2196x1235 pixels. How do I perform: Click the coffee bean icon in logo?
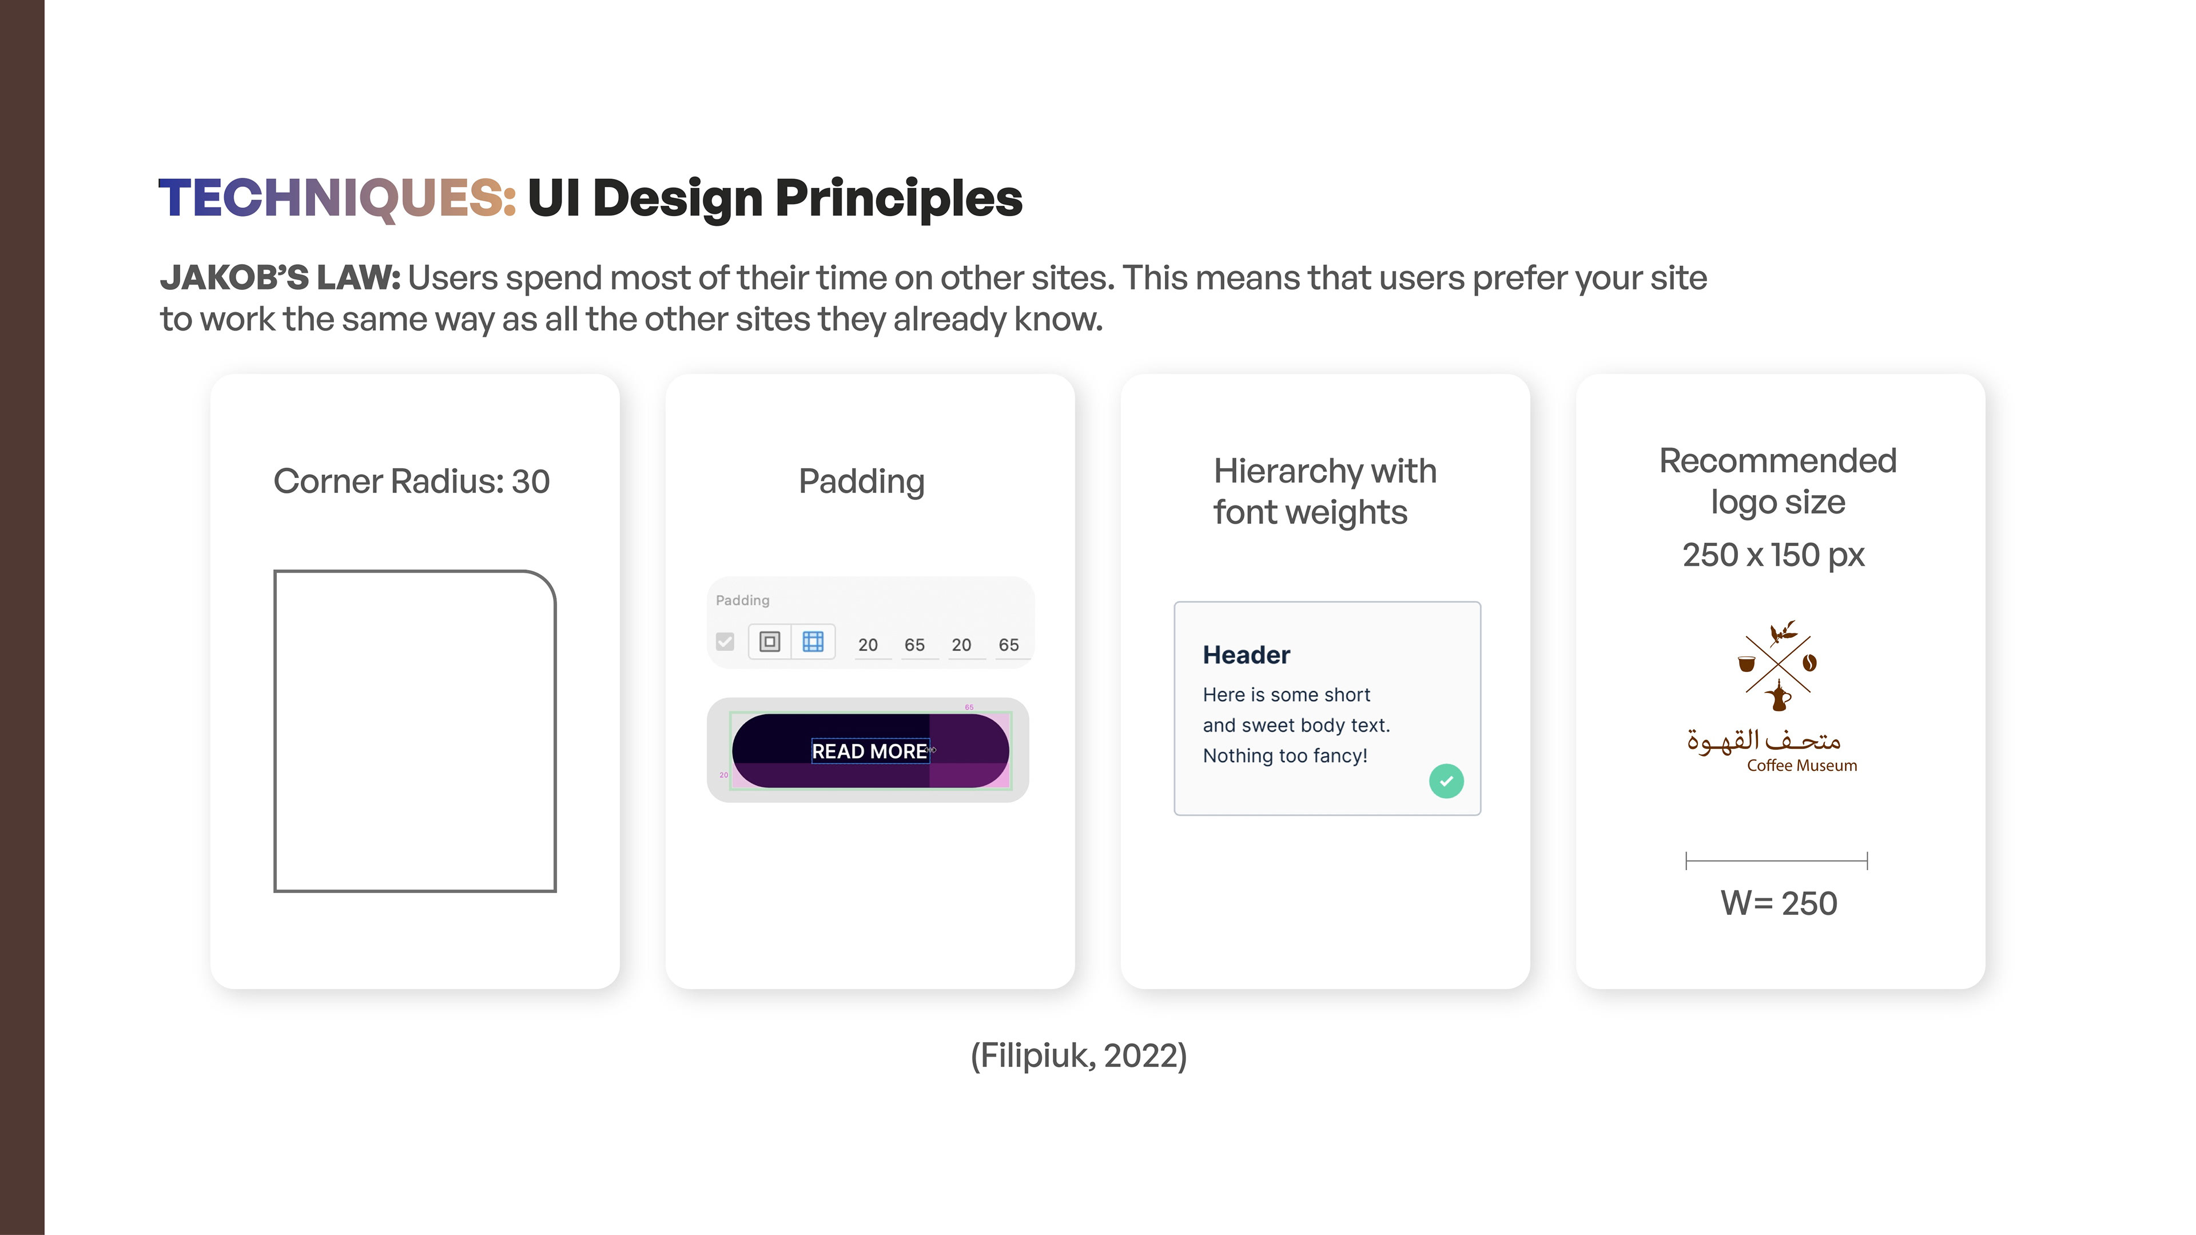(x=1809, y=662)
